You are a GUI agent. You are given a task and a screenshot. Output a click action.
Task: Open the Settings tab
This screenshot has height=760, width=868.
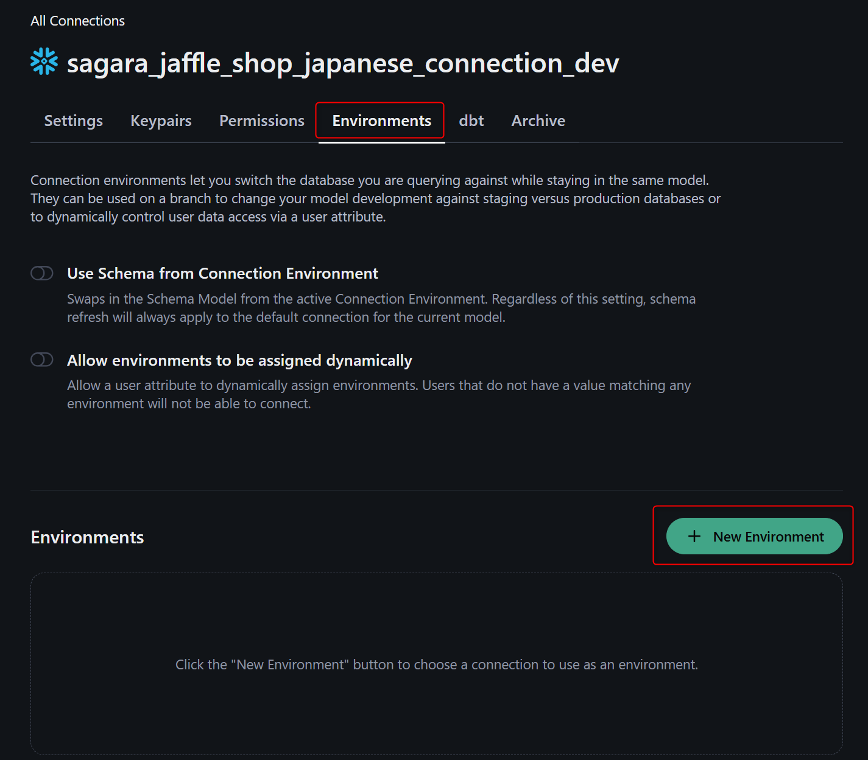73,120
